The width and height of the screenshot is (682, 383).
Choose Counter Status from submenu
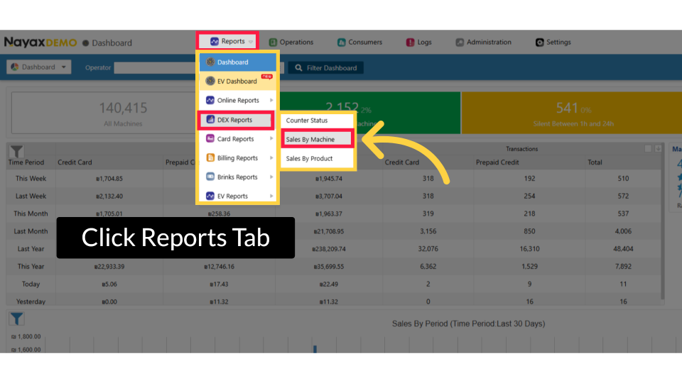317,121
